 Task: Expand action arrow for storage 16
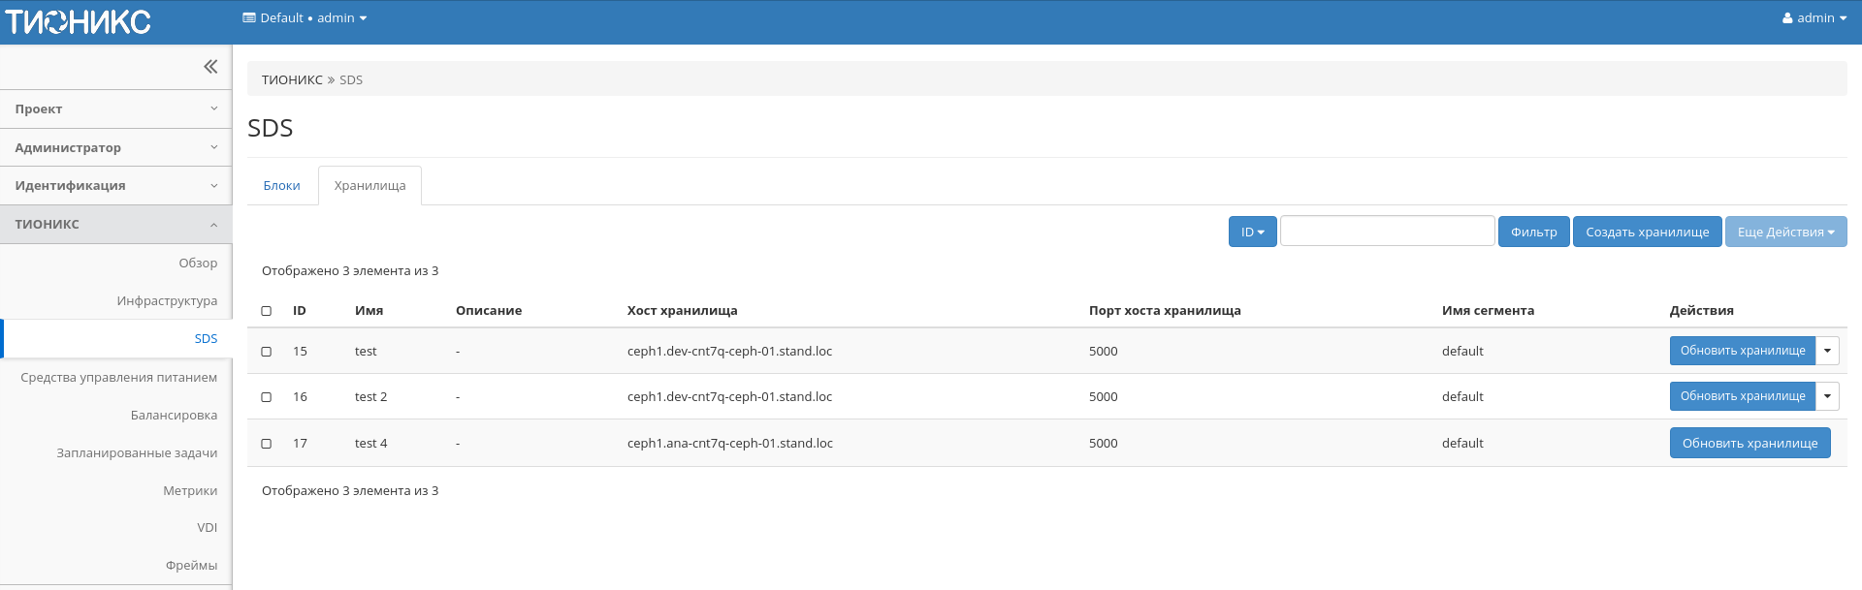pos(1827,396)
